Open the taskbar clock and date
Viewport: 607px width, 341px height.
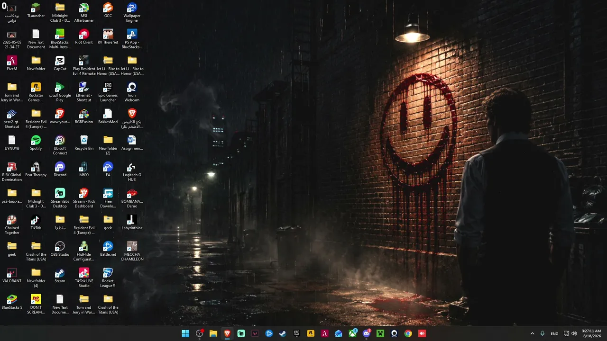point(591,333)
